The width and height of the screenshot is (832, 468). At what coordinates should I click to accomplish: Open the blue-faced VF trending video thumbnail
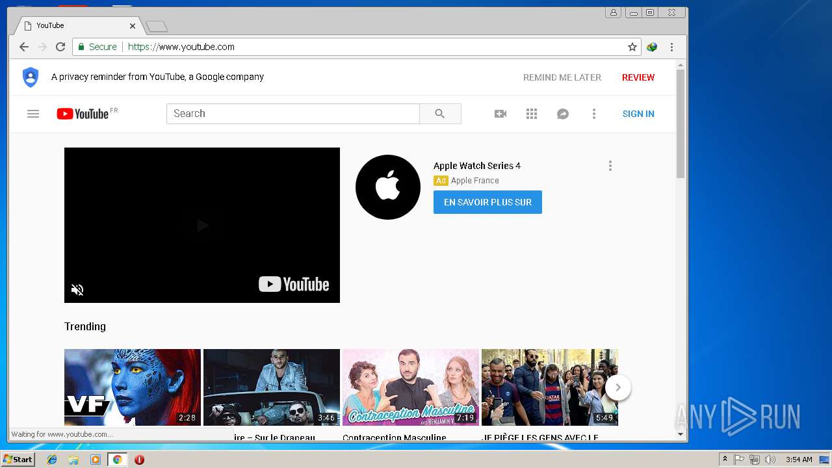tap(133, 387)
